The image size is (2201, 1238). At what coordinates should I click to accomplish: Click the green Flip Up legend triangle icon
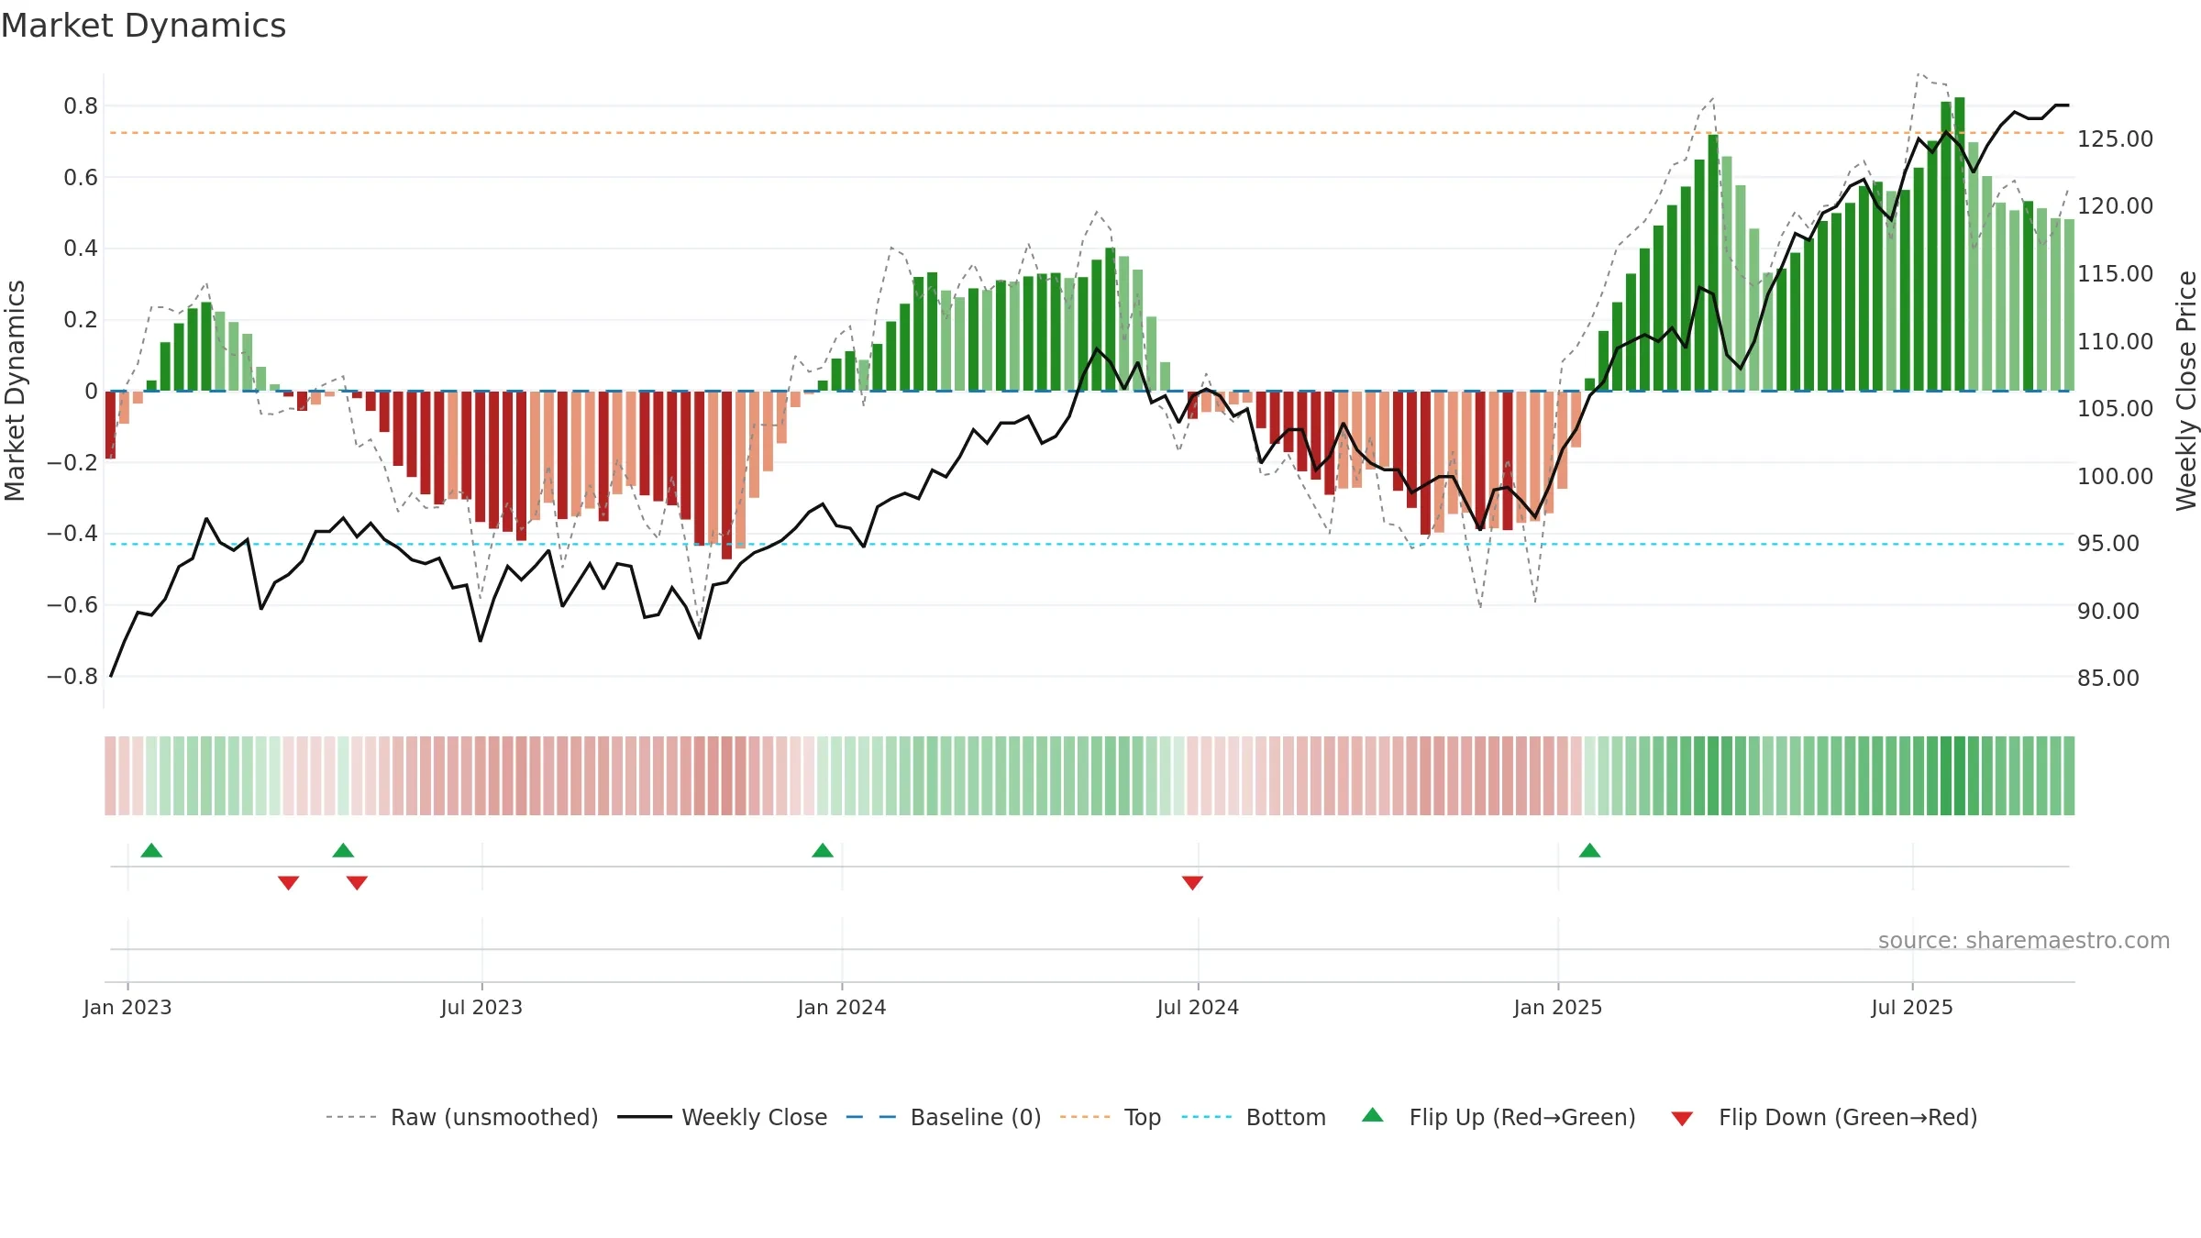point(1373,1115)
